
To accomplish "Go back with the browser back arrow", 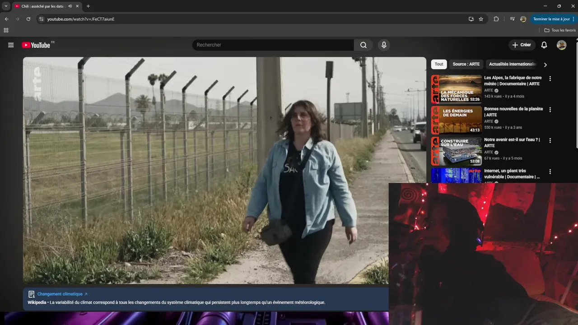I will pyautogui.click(x=6, y=19).
